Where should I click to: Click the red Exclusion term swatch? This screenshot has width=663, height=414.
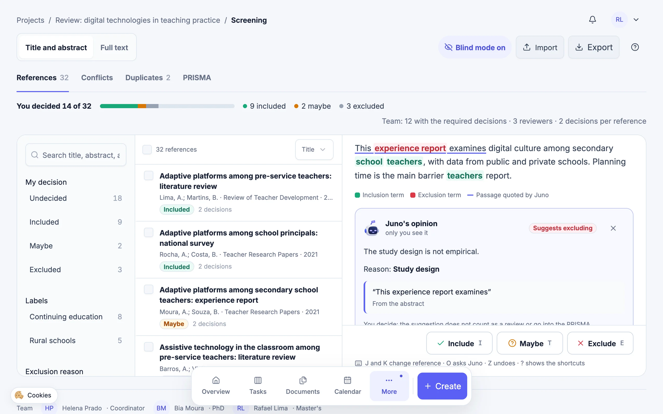point(413,195)
